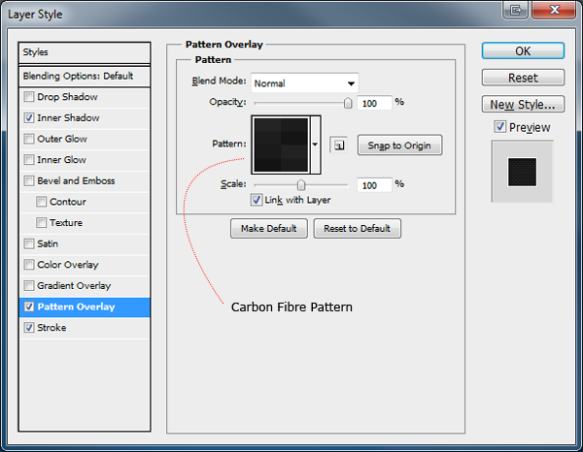Click the style preview thumbnail
The height and width of the screenshot is (452, 583).
(x=523, y=172)
